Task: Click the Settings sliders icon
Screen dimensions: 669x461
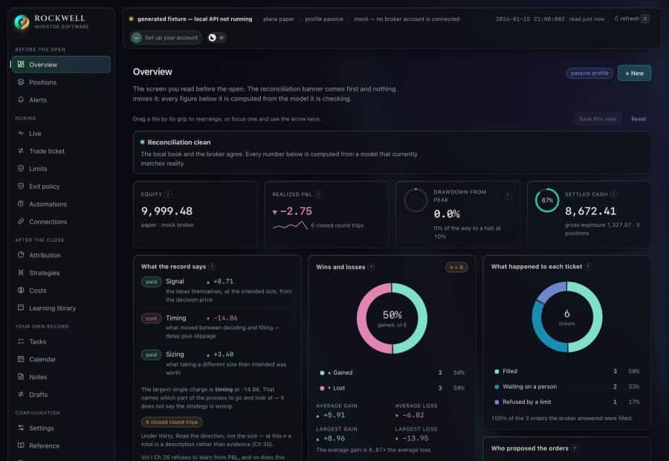Action: [21, 428]
